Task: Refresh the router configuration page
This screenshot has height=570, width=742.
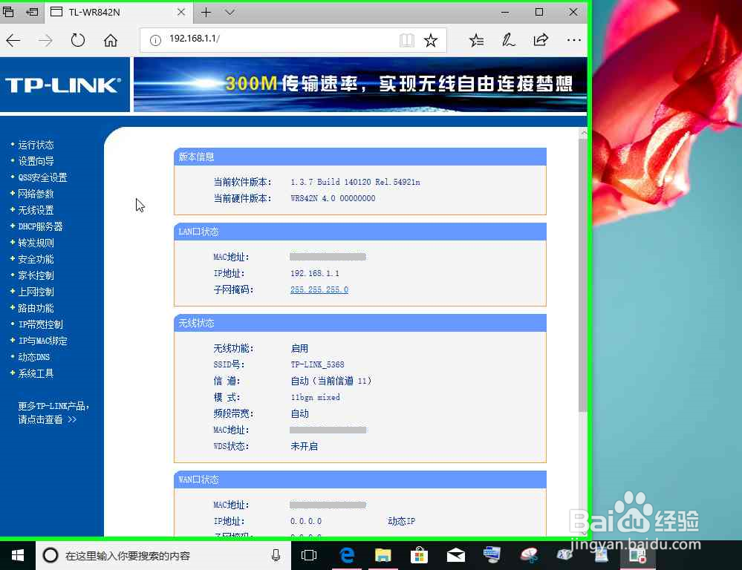Action: pyautogui.click(x=78, y=41)
